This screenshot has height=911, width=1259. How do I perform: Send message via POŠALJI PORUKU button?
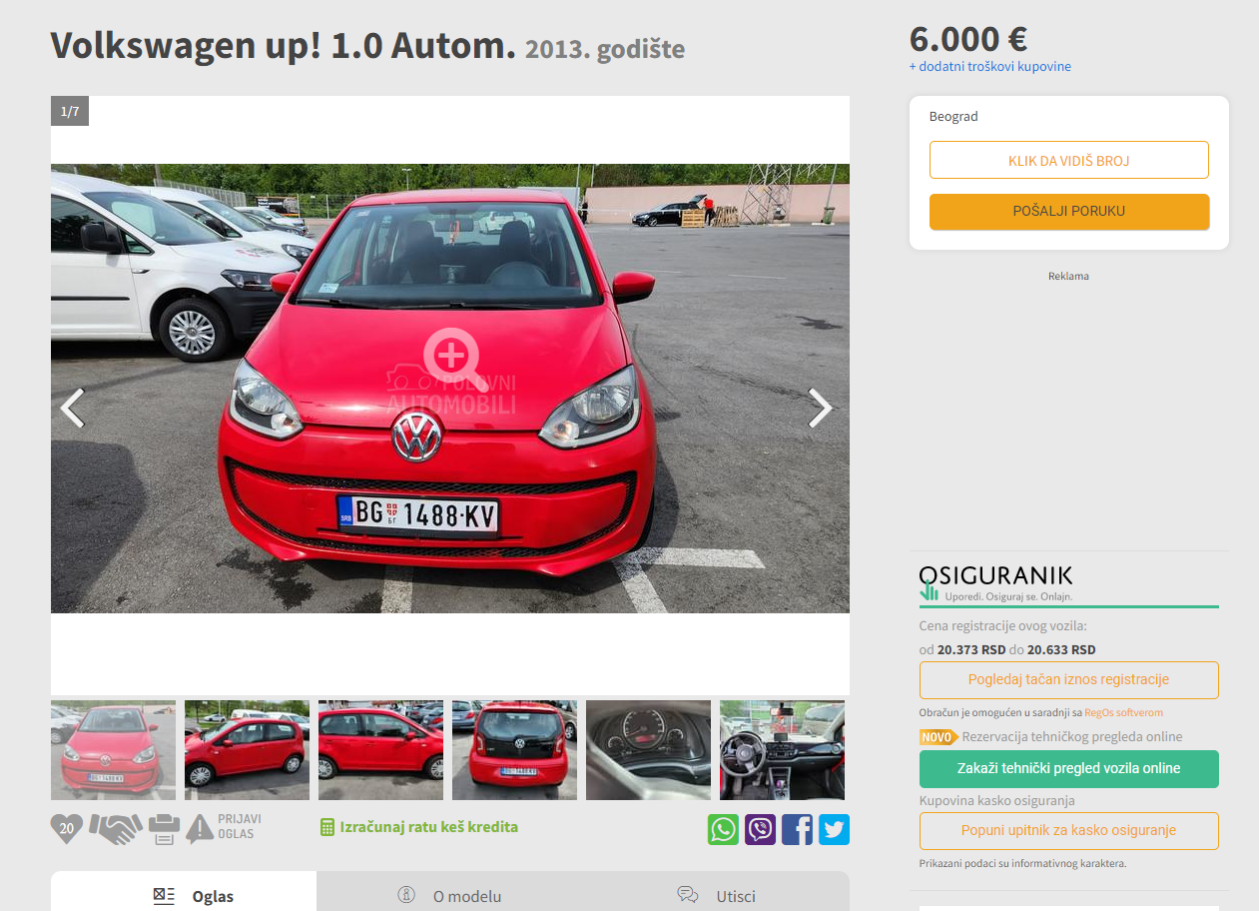coord(1068,212)
